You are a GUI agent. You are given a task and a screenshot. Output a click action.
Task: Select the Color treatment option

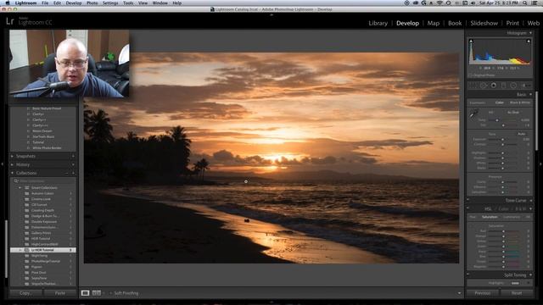pyautogui.click(x=500, y=103)
